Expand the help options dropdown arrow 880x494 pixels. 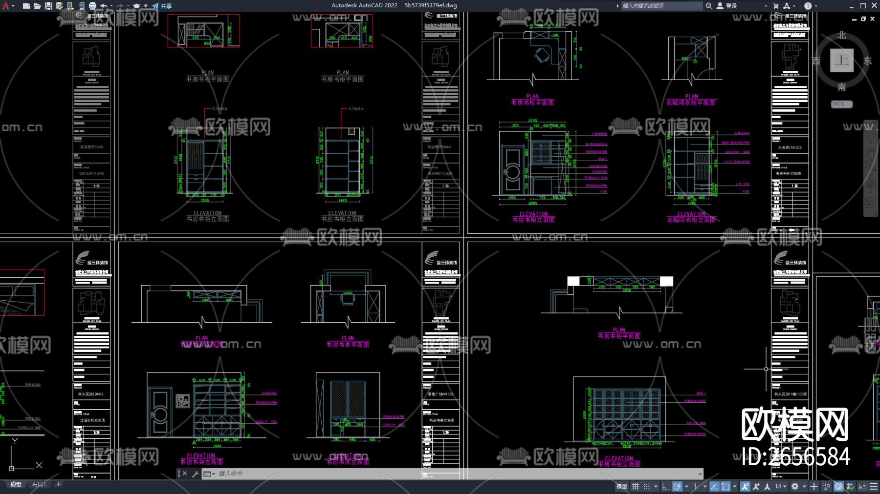pyautogui.click(x=816, y=6)
